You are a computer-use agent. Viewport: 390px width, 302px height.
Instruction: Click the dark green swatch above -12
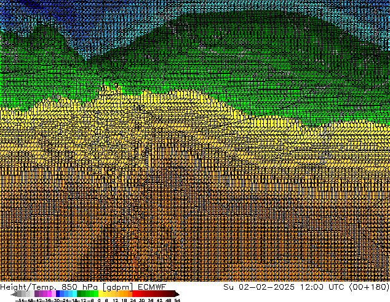point(79,293)
